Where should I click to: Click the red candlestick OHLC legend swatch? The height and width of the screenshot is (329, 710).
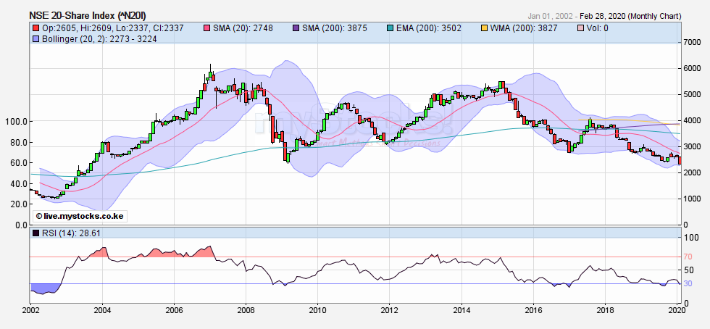(x=35, y=28)
